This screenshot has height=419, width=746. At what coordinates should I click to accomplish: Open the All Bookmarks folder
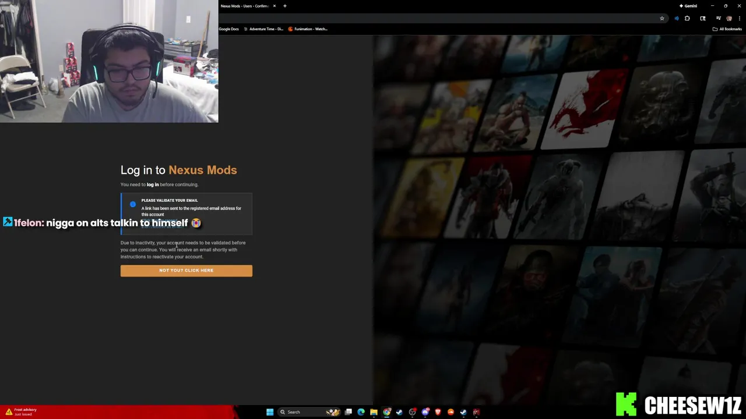tap(727, 29)
